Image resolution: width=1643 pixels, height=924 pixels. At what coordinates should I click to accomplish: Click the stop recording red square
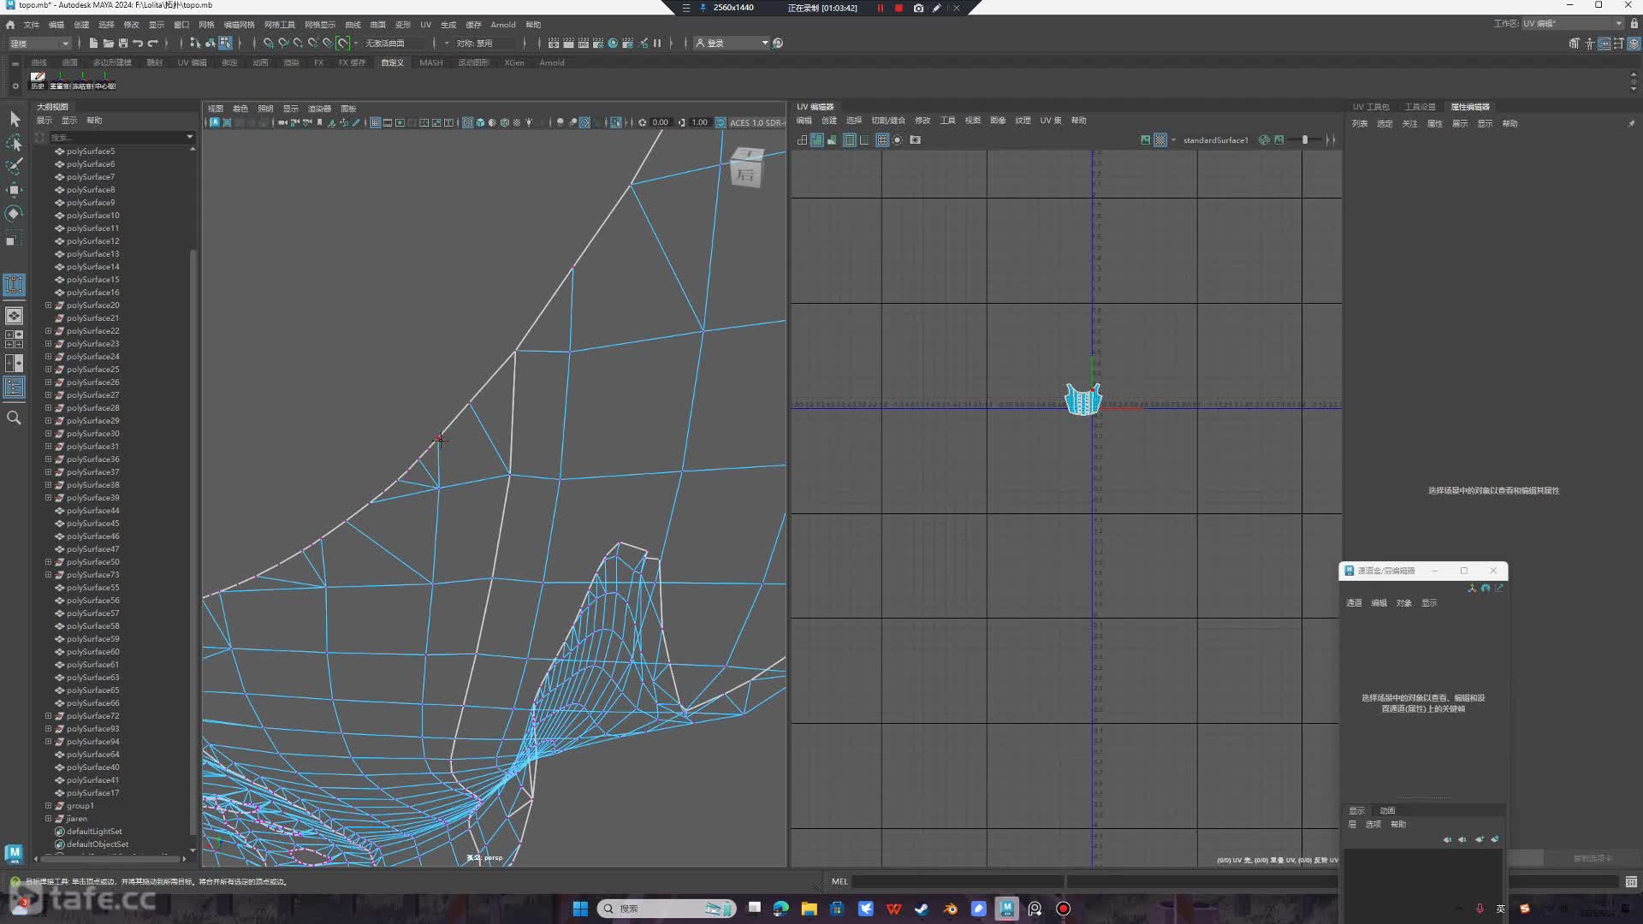[x=899, y=8]
